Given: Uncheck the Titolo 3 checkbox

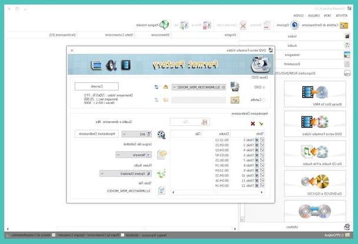Looking at the screenshot, I should pyautogui.click(x=262, y=145).
